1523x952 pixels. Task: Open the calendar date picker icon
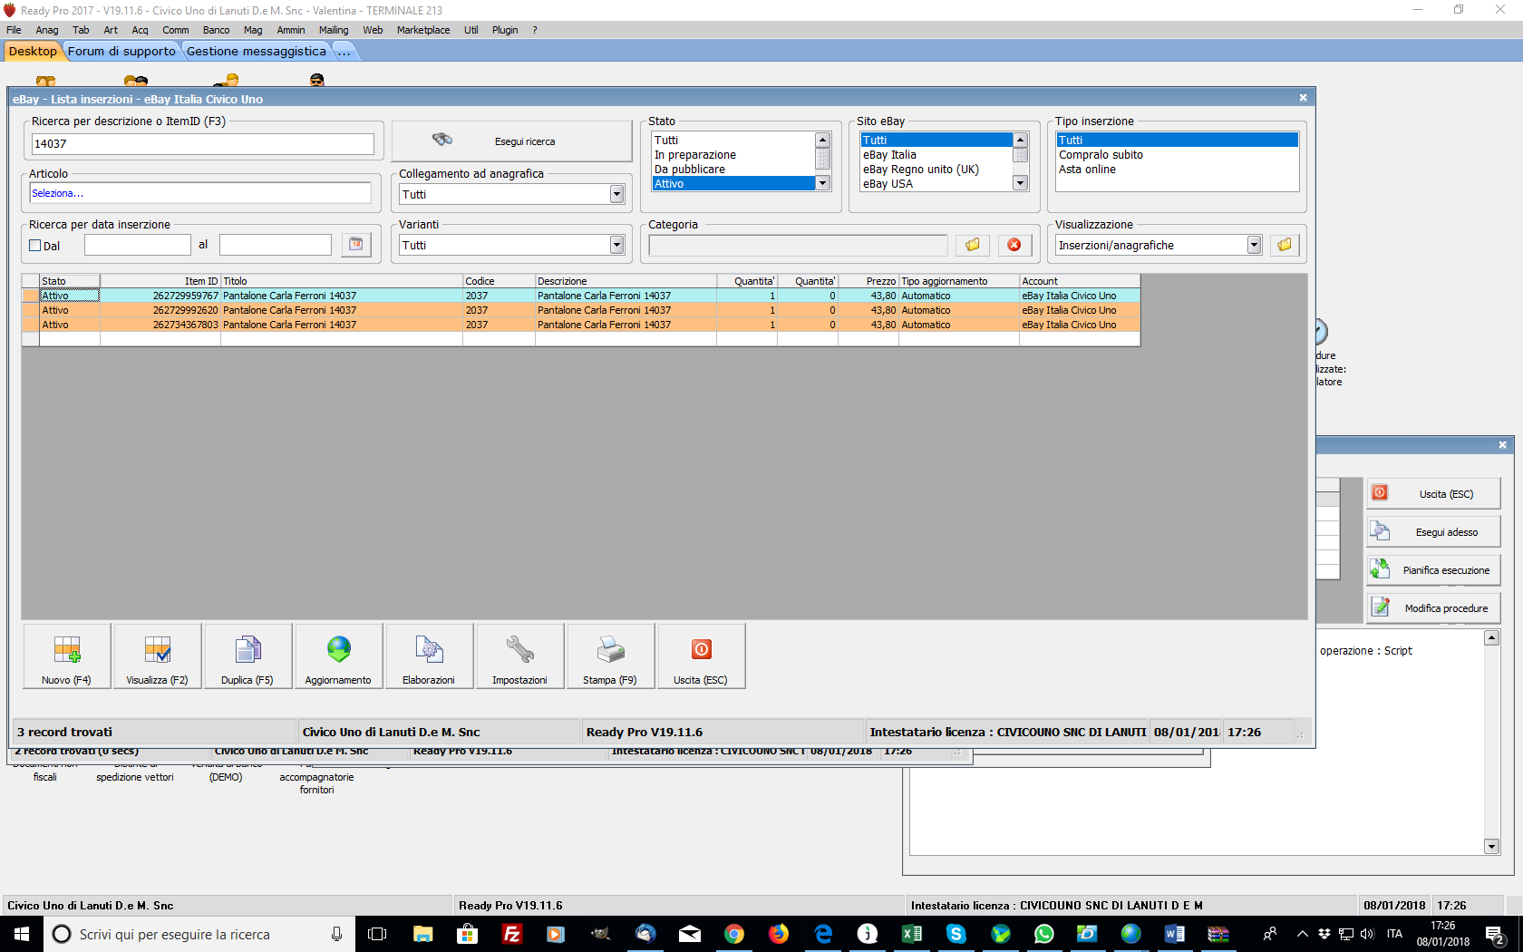(356, 245)
